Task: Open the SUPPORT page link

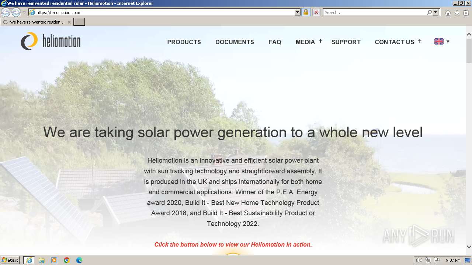Action: 346,42
